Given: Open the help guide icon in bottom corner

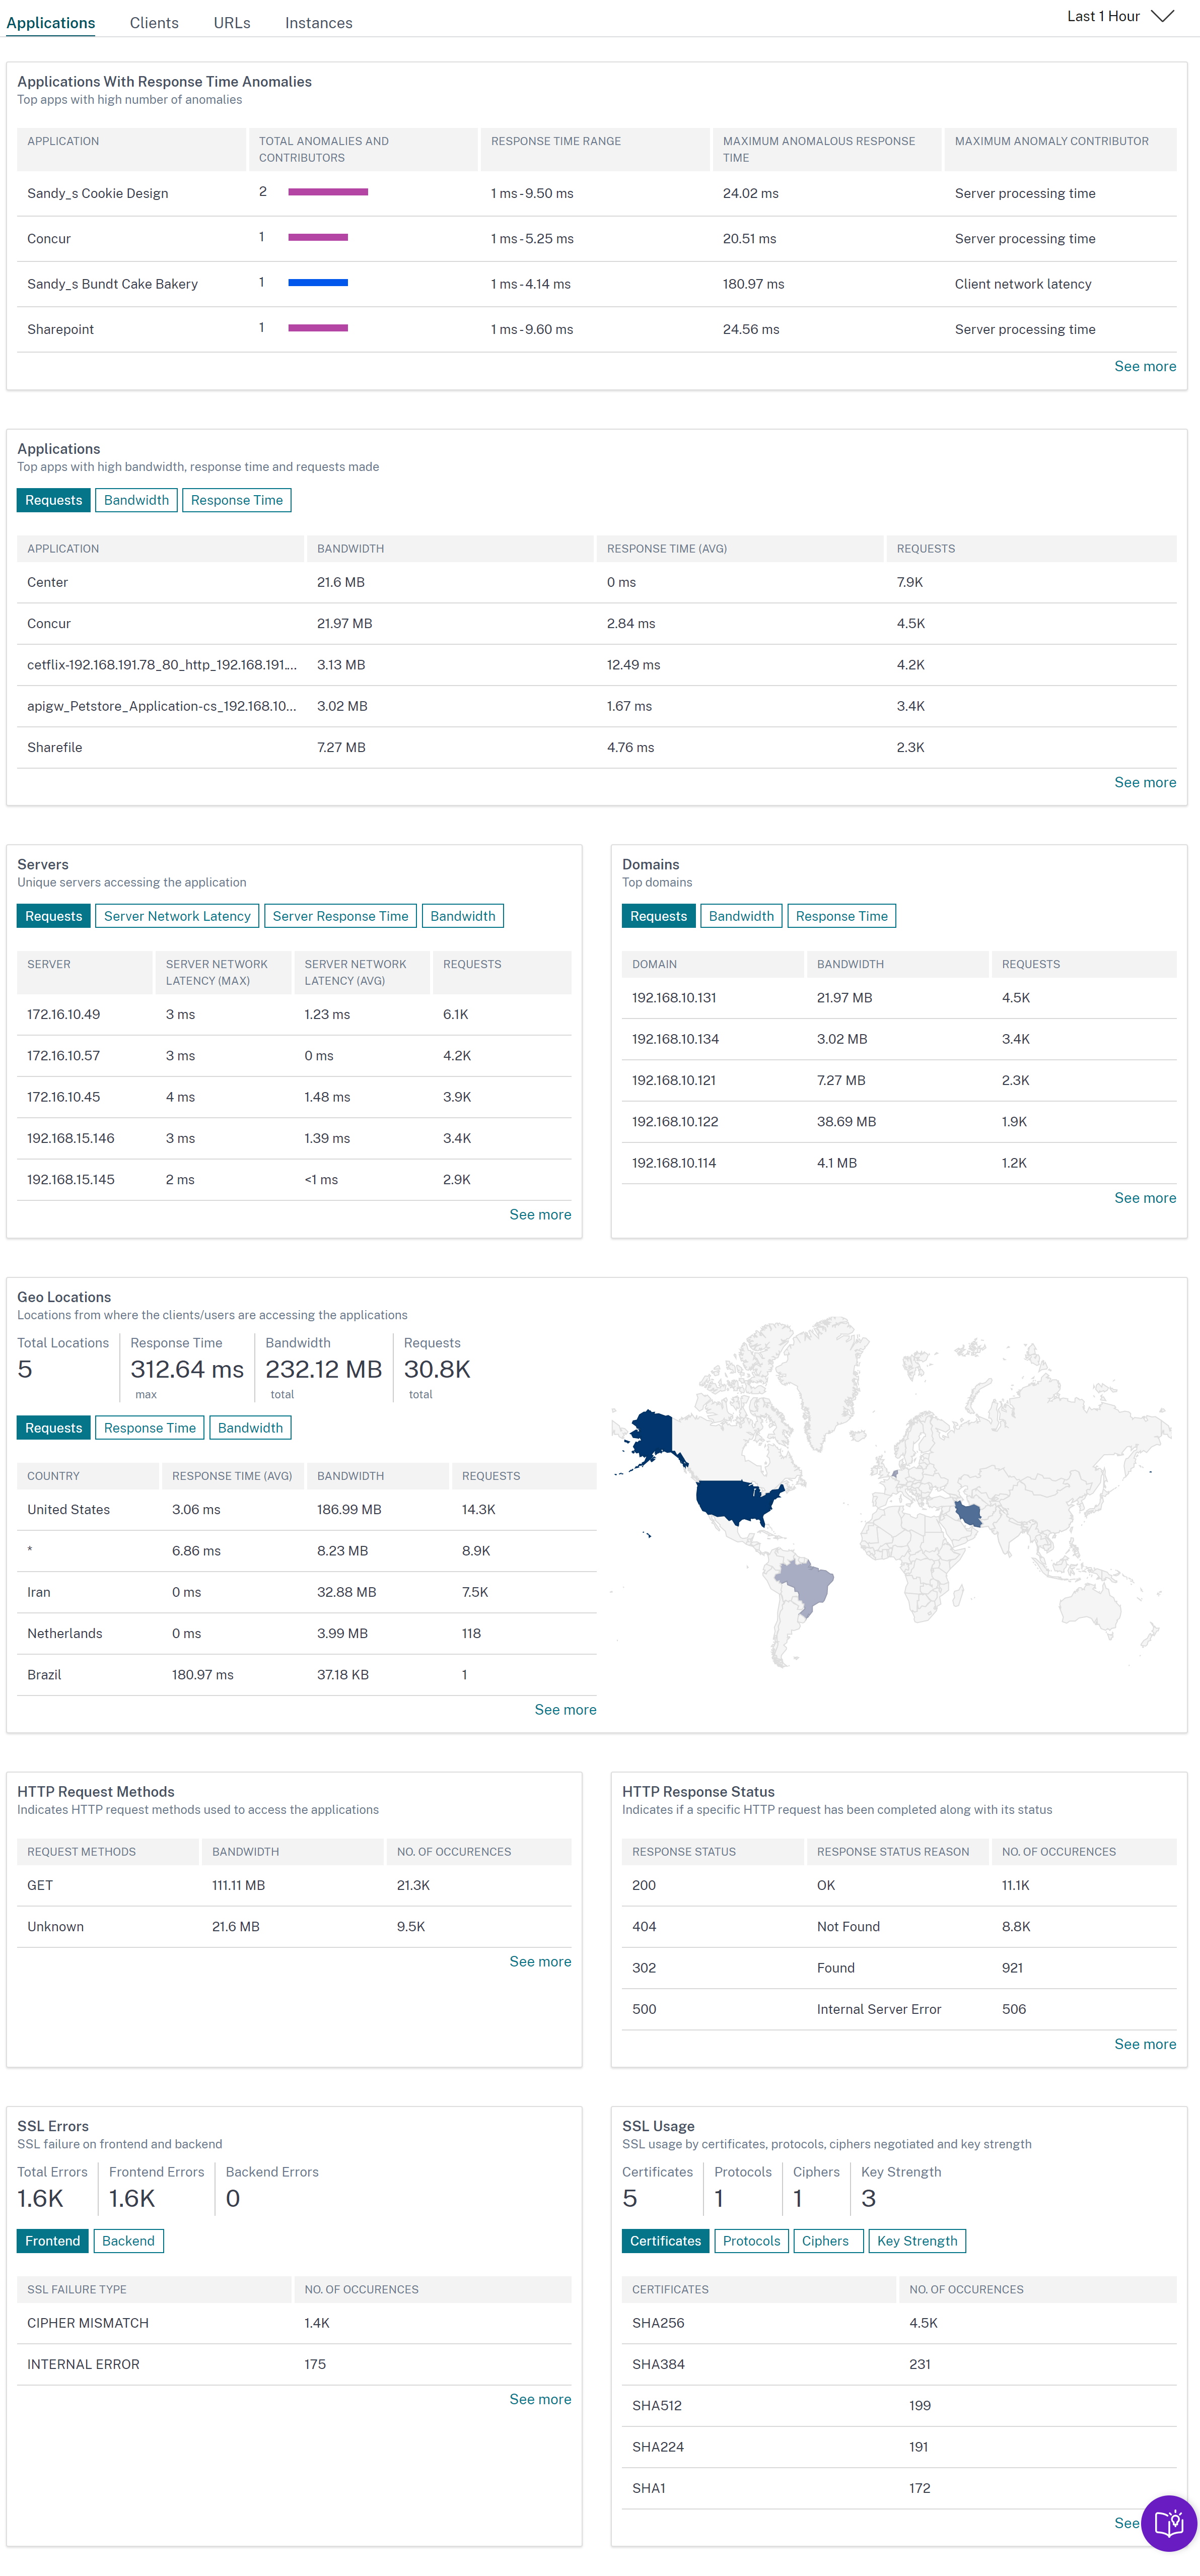Looking at the screenshot, I should click(1168, 2523).
